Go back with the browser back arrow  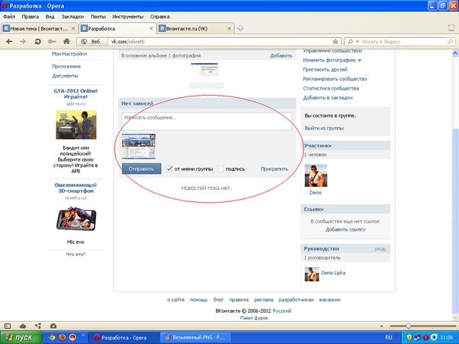point(9,42)
